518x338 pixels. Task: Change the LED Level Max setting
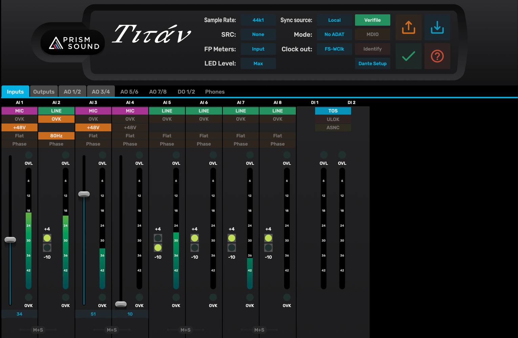click(258, 64)
